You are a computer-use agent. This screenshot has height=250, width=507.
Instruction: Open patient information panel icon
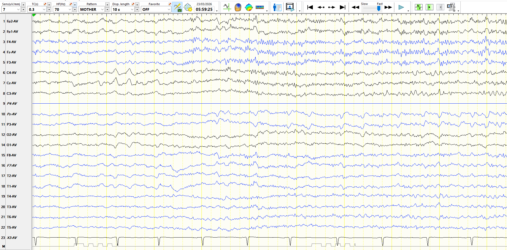coord(277,7)
